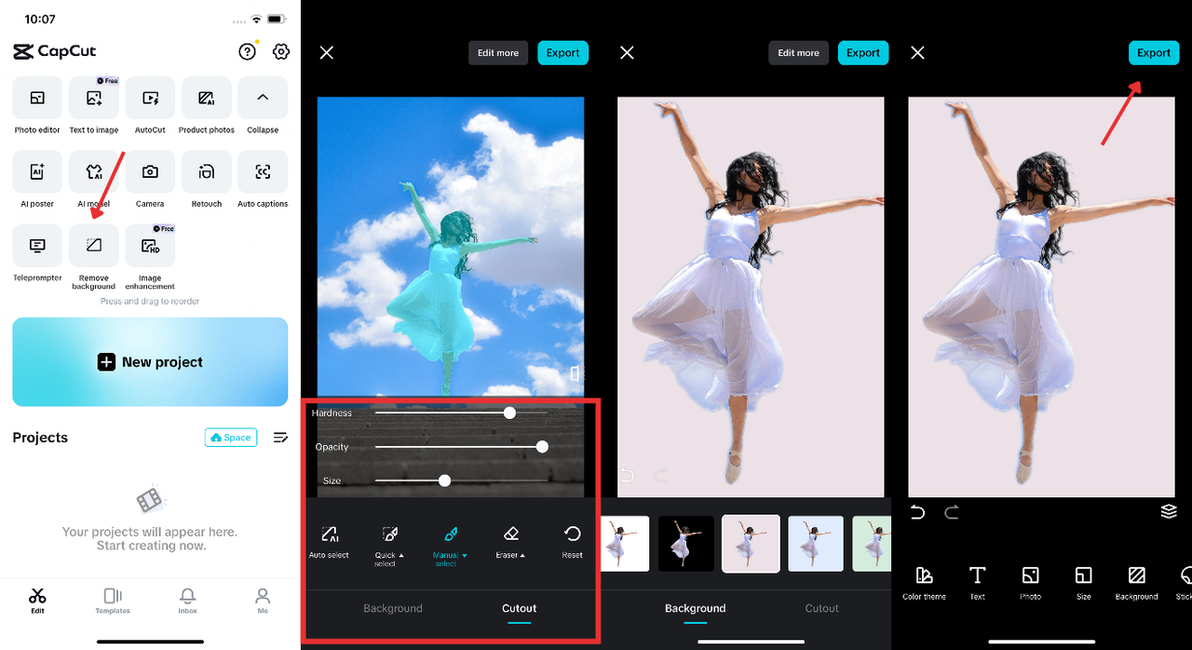The height and width of the screenshot is (650, 1192).
Task: Close the blue-sky cutout screen with X
Action: pos(327,53)
